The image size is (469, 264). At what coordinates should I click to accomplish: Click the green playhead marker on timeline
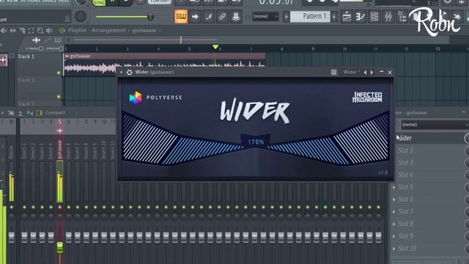(215, 47)
